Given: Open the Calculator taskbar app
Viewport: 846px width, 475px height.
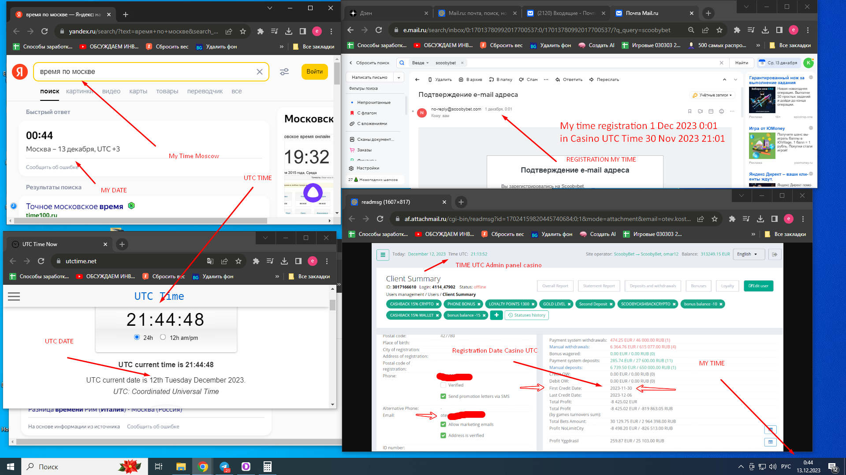Looking at the screenshot, I should 268,467.
